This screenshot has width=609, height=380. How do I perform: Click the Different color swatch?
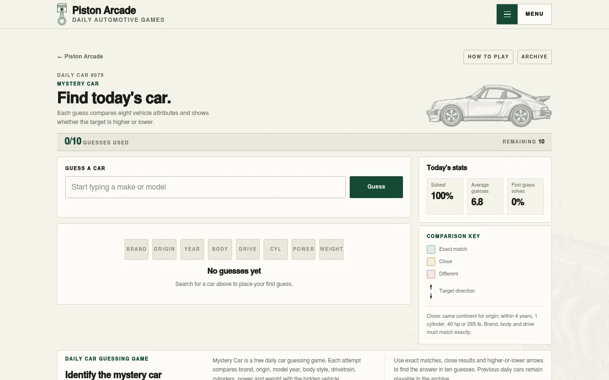(x=431, y=274)
